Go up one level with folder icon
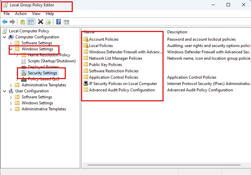Screen dimensions: 251x175 [x=23, y=22]
